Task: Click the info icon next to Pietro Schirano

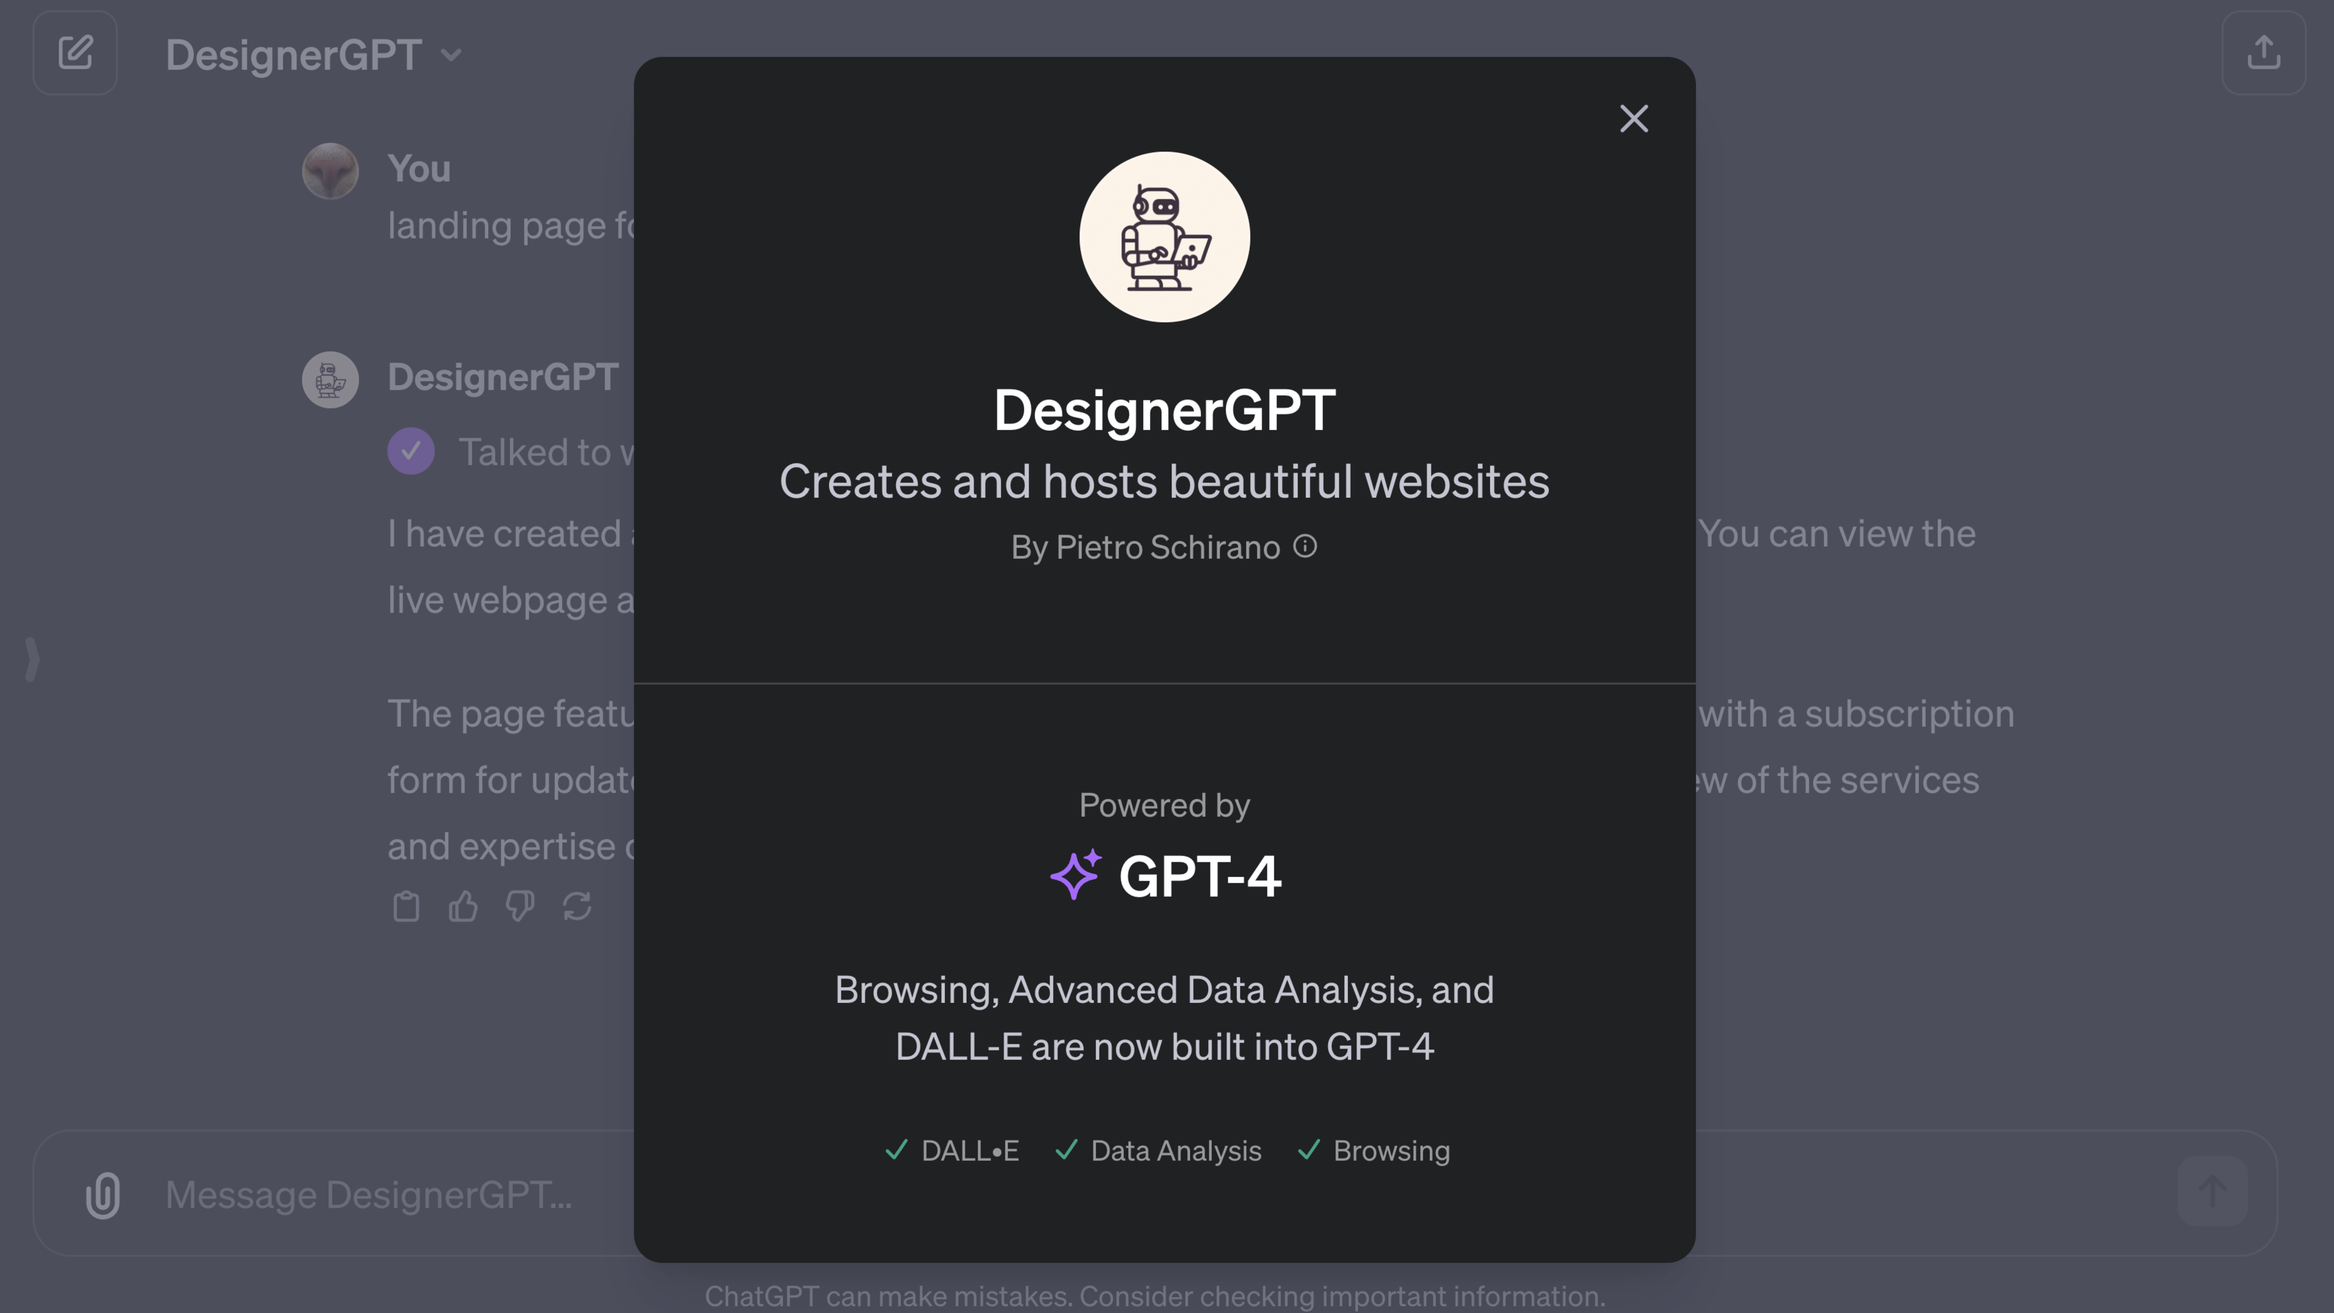Action: (x=1305, y=546)
